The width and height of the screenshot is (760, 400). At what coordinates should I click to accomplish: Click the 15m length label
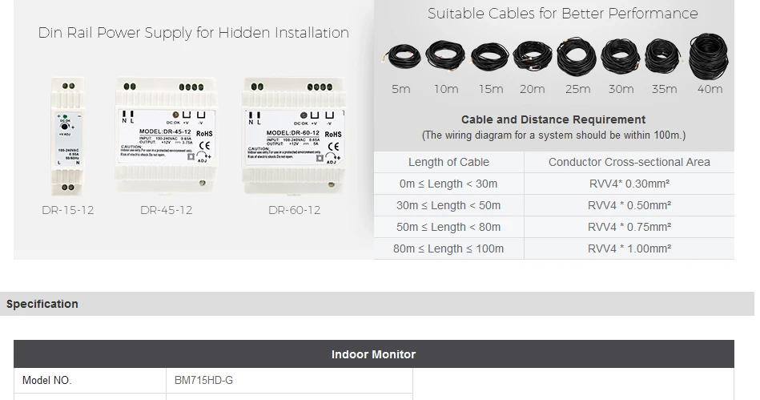[x=490, y=89]
